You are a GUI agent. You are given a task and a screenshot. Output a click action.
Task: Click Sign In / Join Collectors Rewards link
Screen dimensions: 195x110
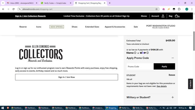30,16
